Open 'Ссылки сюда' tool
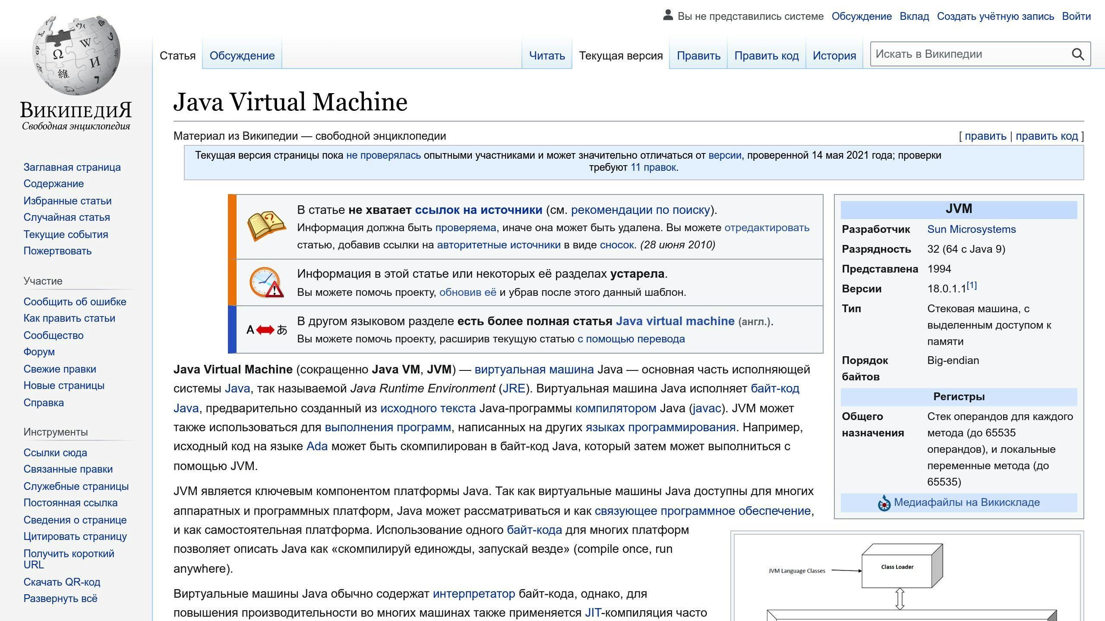 click(x=55, y=453)
